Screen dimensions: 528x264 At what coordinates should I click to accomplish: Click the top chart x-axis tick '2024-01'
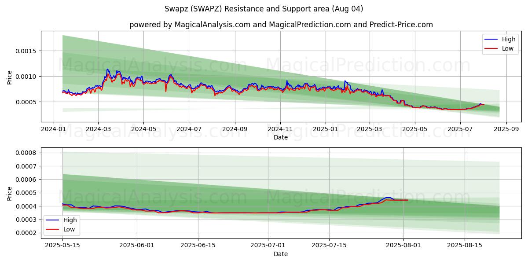point(54,129)
